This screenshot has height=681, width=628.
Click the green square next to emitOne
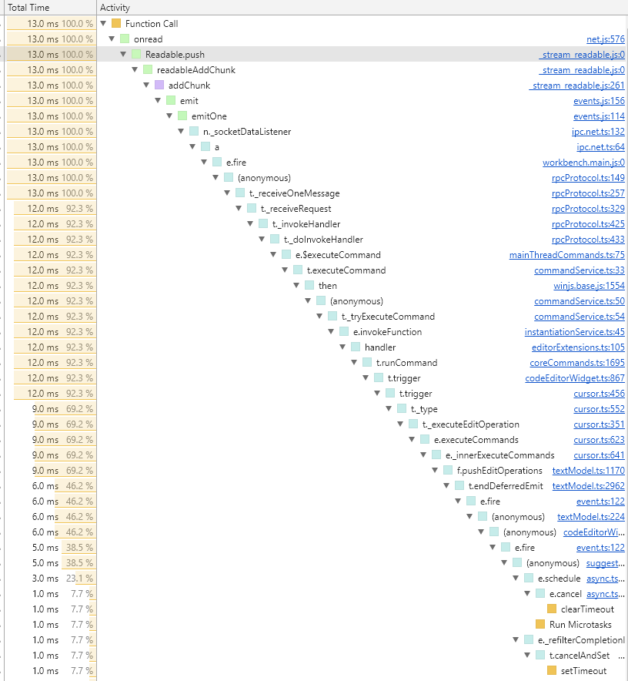click(182, 116)
